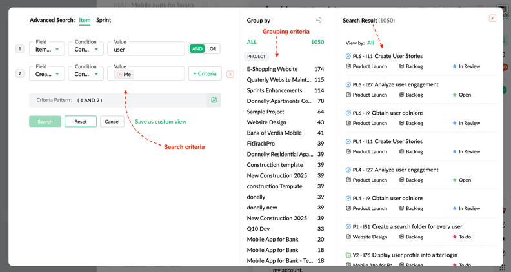Click task icon of P1 - I51 search folder item

tap(348, 226)
